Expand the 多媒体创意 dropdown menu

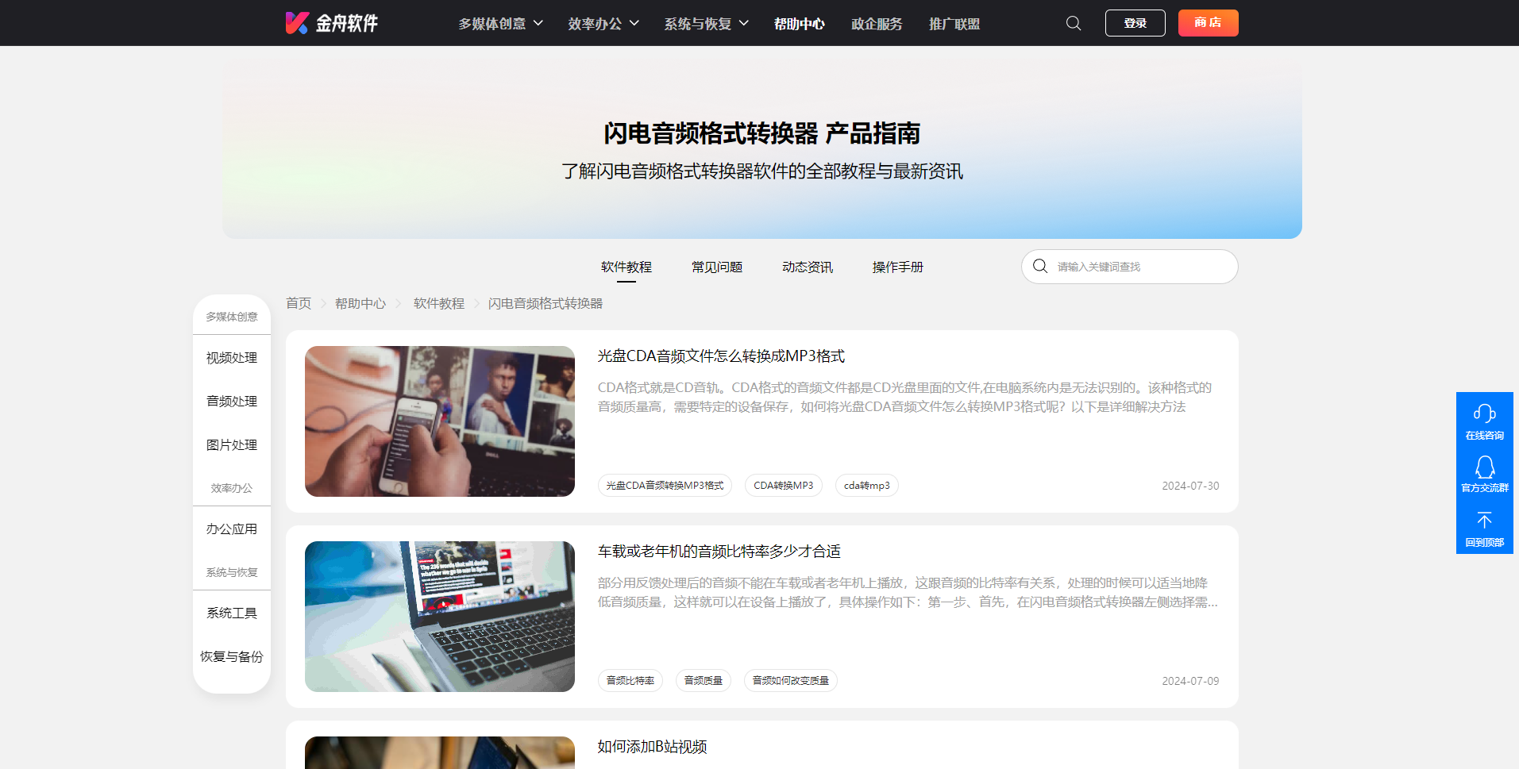click(x=500, y=24)
